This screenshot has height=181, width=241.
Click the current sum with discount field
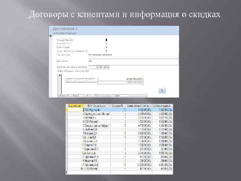(120, 82)
